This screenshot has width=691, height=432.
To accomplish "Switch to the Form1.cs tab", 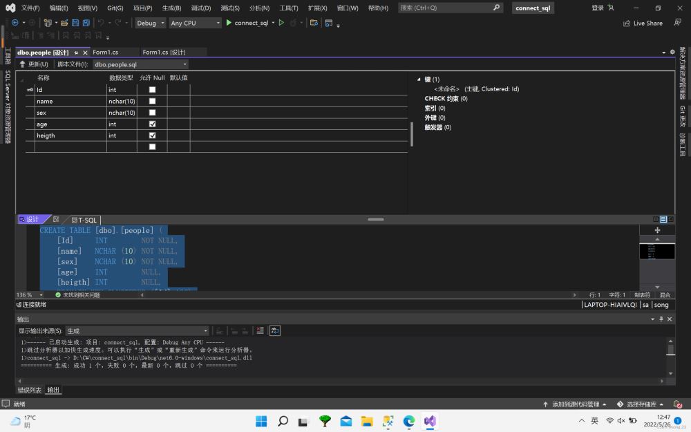I will pos(105,53).
